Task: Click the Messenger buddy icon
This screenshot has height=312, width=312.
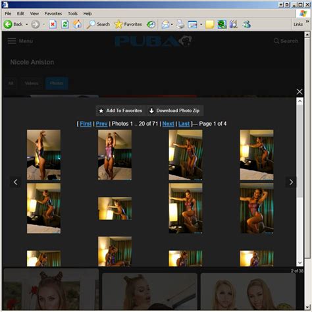Action: coord(247,24)
